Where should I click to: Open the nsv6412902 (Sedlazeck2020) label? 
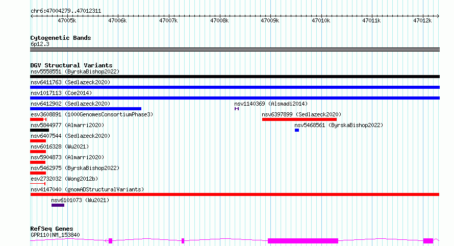click(70, 104)
